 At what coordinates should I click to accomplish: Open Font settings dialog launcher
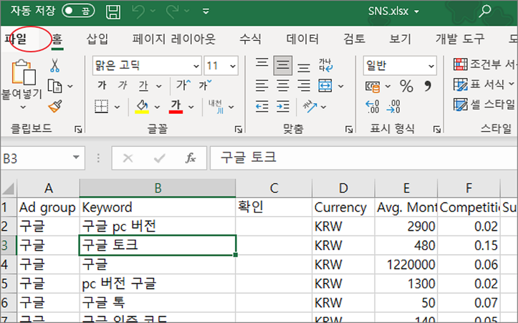click(239, 130)
